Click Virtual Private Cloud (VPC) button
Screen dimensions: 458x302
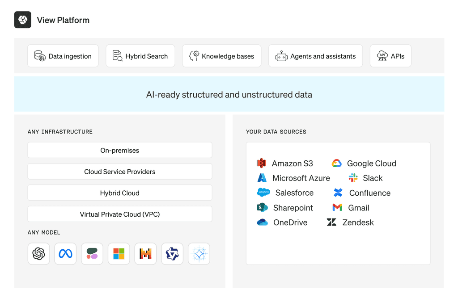tap(120, 214)
